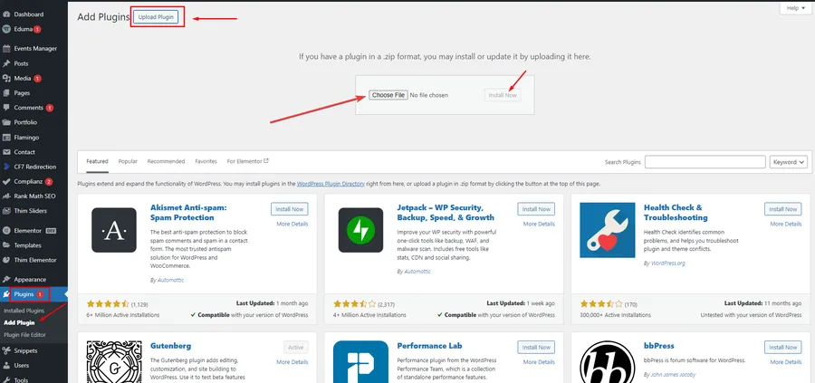Click the Pages sidebar icon
The height and width of the screenshot is (383, 815).
coord(6,93)
